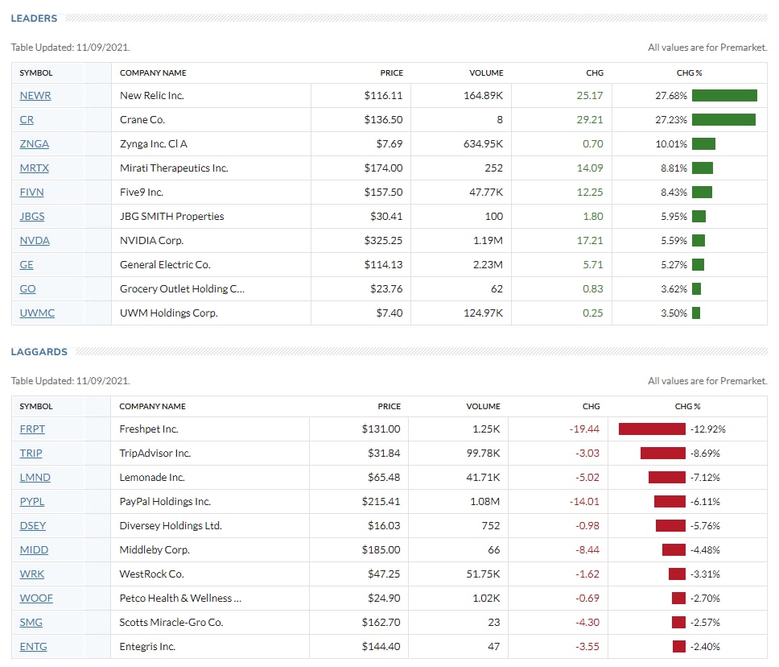This screenshot has width=779, height=667.
Task: Open the PYPL symbol link
Action: [32, 501]
